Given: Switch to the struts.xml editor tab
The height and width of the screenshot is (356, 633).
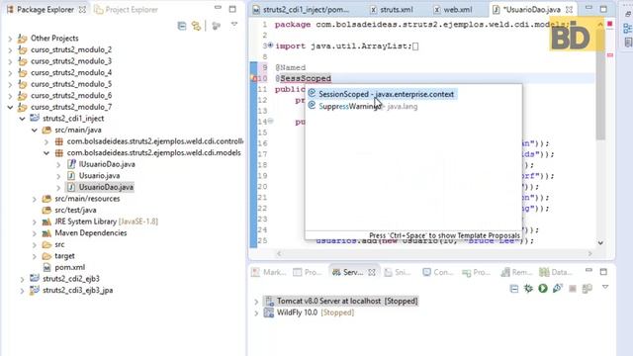Looking at the screenshot, I should [396, 10].
